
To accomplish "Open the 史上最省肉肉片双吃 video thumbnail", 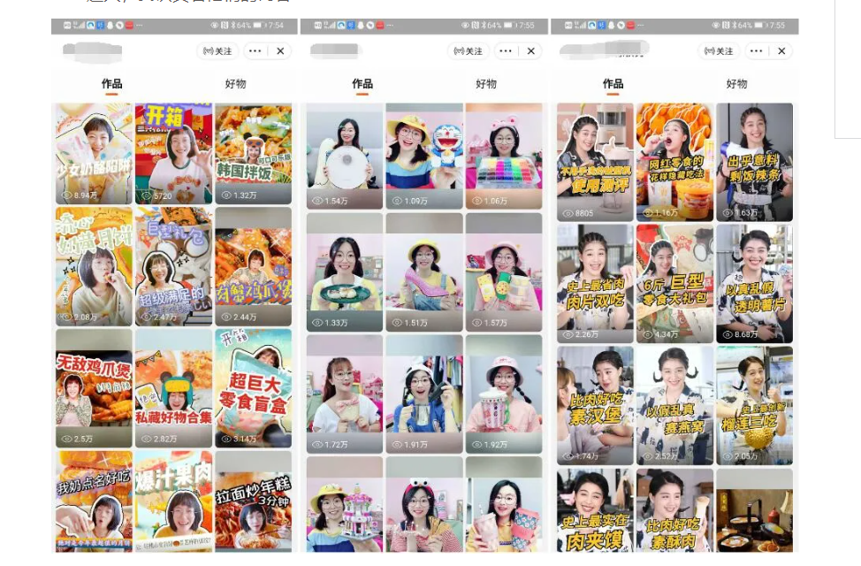I will (595, 284).
